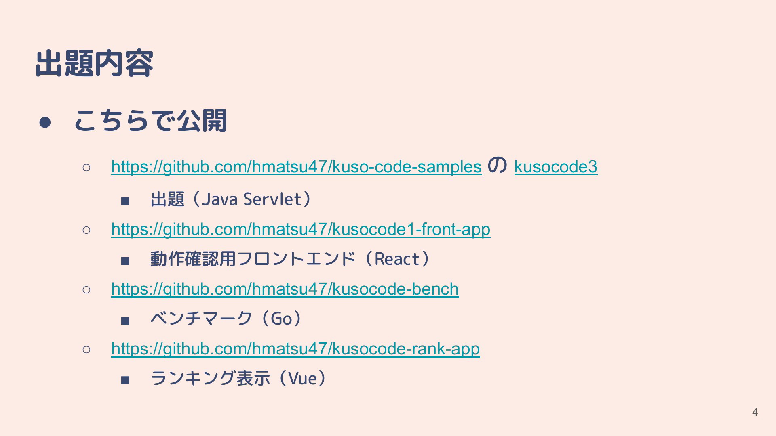Select the こちらで公開 heading text
This screenshot has height=436, width=776.
[150, 120]
